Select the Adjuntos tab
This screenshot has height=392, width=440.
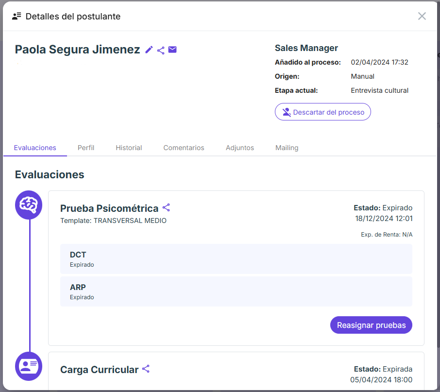[x=240, y=148]
